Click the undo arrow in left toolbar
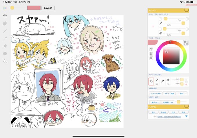 tap(5, 61)
